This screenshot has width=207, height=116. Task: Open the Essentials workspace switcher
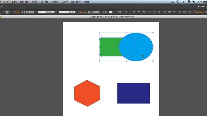[x=202, y=6]
